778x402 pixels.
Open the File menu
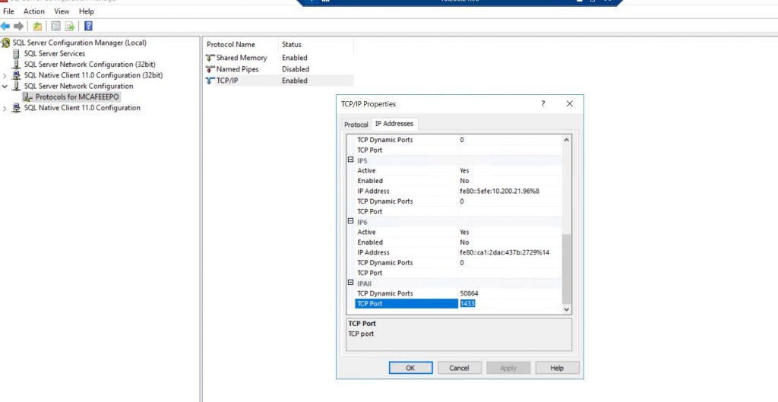(8, 11)
